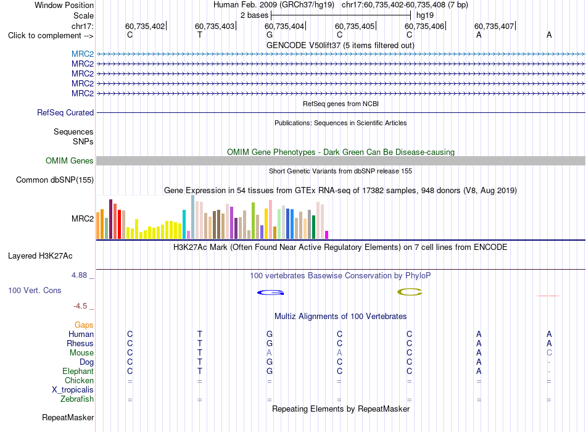Click the Layered H3K27Ac label

click(40, 256)
